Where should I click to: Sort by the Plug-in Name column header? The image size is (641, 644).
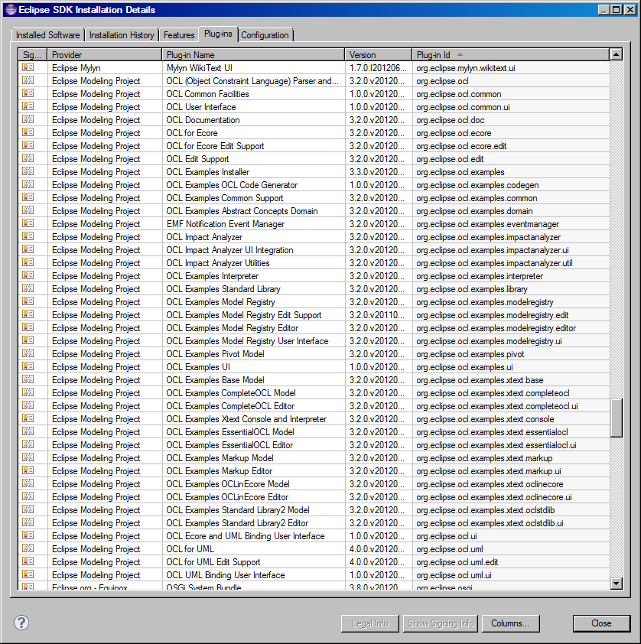(x=253, y=54)
